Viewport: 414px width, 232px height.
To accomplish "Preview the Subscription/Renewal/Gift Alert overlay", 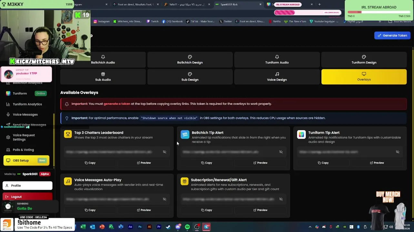I will point(260,210).
